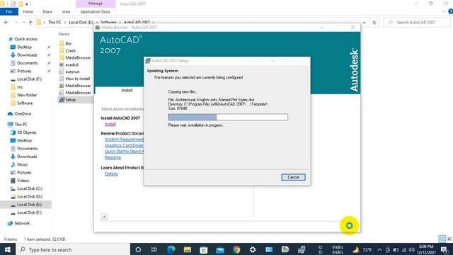Select the Install tab in Media Browser

pos(127,91)
